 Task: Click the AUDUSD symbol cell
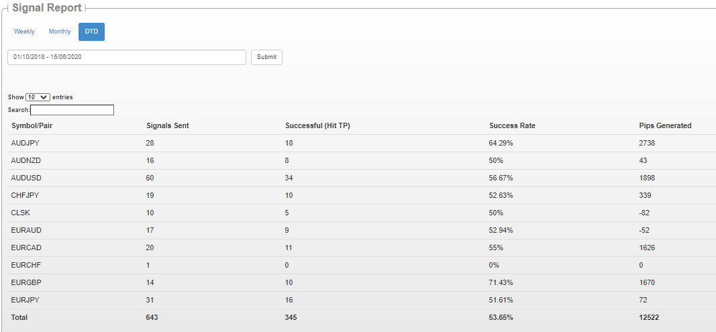click(x=26, y=178)
